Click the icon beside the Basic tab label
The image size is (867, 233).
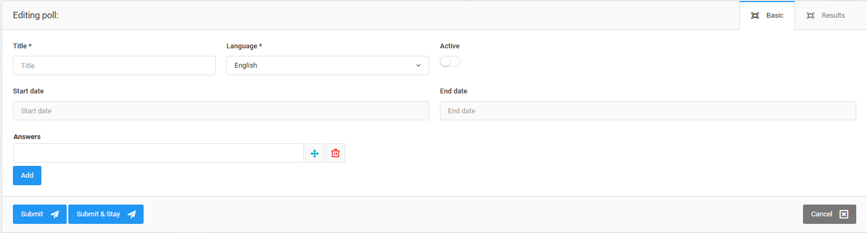tap(755, 16)
